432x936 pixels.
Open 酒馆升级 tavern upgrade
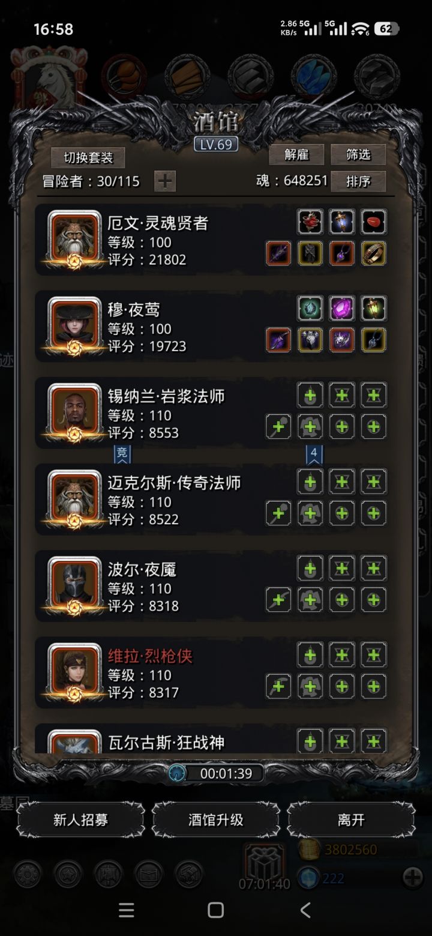tap(216, 820)
